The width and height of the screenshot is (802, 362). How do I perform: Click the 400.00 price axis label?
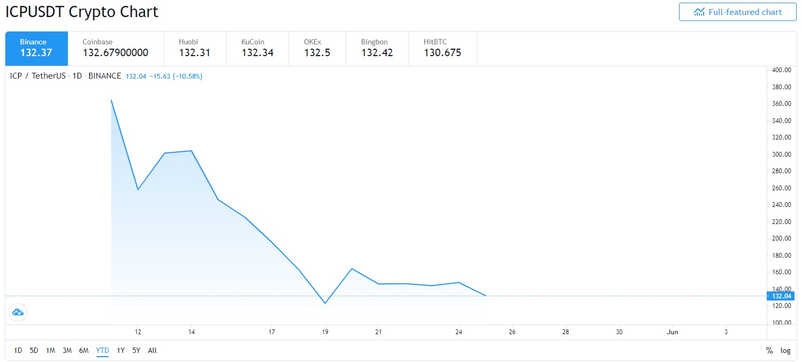781,70
